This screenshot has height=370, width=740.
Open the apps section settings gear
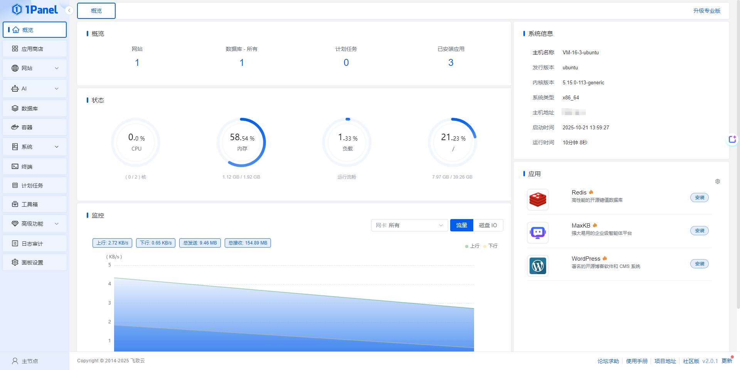tap(718, 181)
